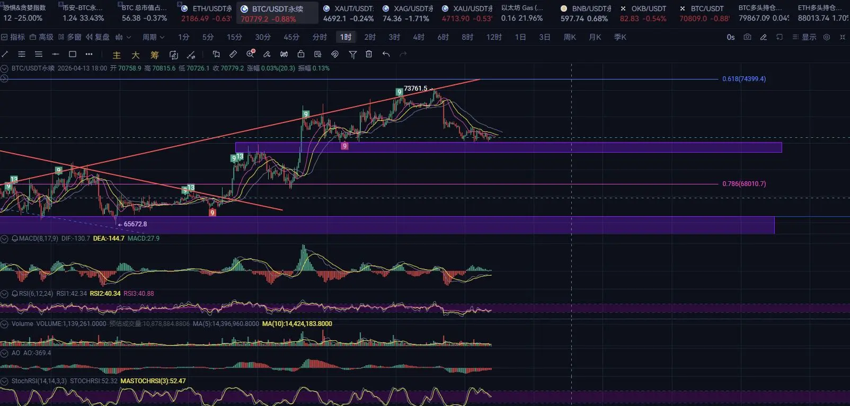Collapse the Volume indicator panel
Screen dimensions: 850x406
tap(4, 324)
